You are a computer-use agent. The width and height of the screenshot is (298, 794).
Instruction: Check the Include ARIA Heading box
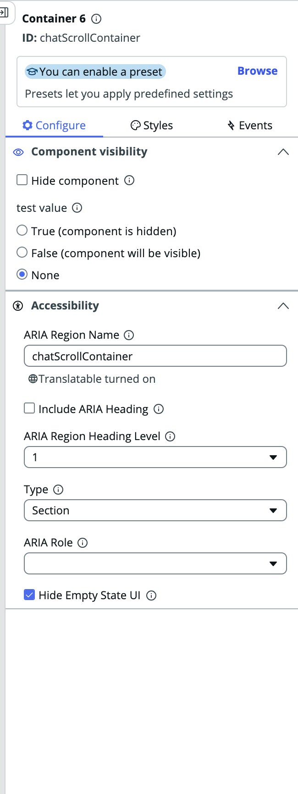coord(29,408)
